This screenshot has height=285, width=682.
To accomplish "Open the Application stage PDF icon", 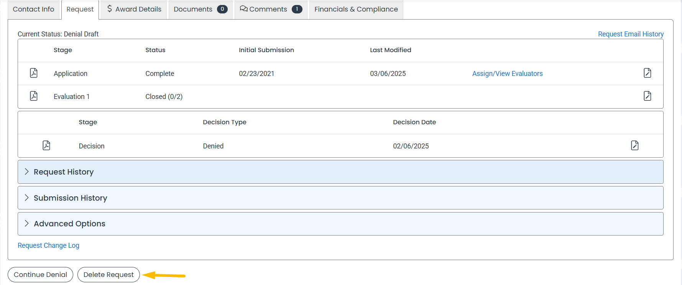I will click(34, 73).
